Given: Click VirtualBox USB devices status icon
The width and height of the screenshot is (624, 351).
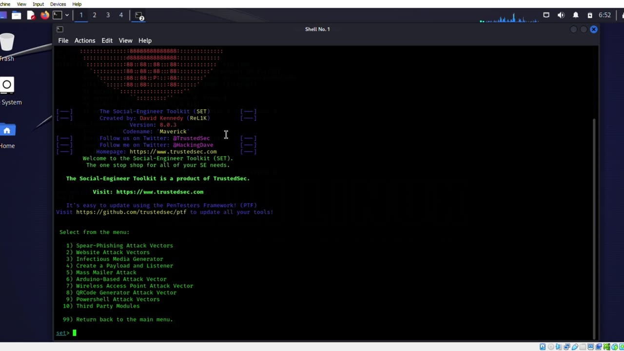Looking at the screenshot, I should [575, 347].
